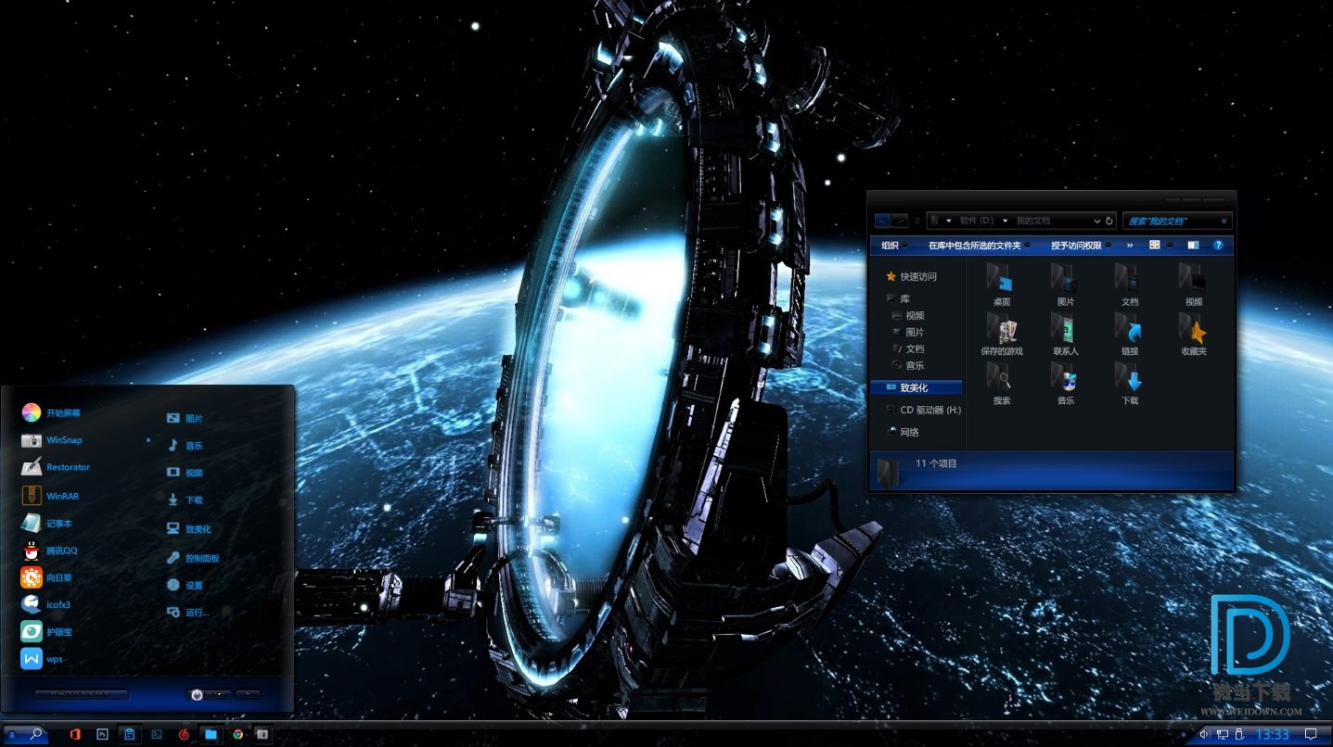The height and width of the screenshot is (747, 1333).
Task: Open 开始屏幕 from the start menu
Action: click(x=52, y=413)
